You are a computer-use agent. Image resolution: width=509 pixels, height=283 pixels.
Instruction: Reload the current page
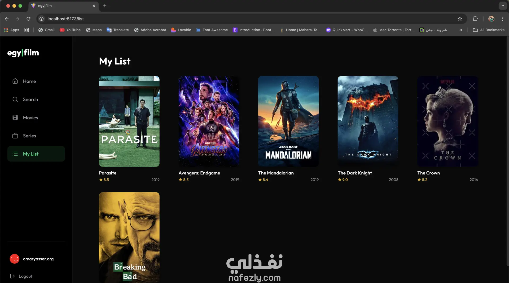point(28,19)
